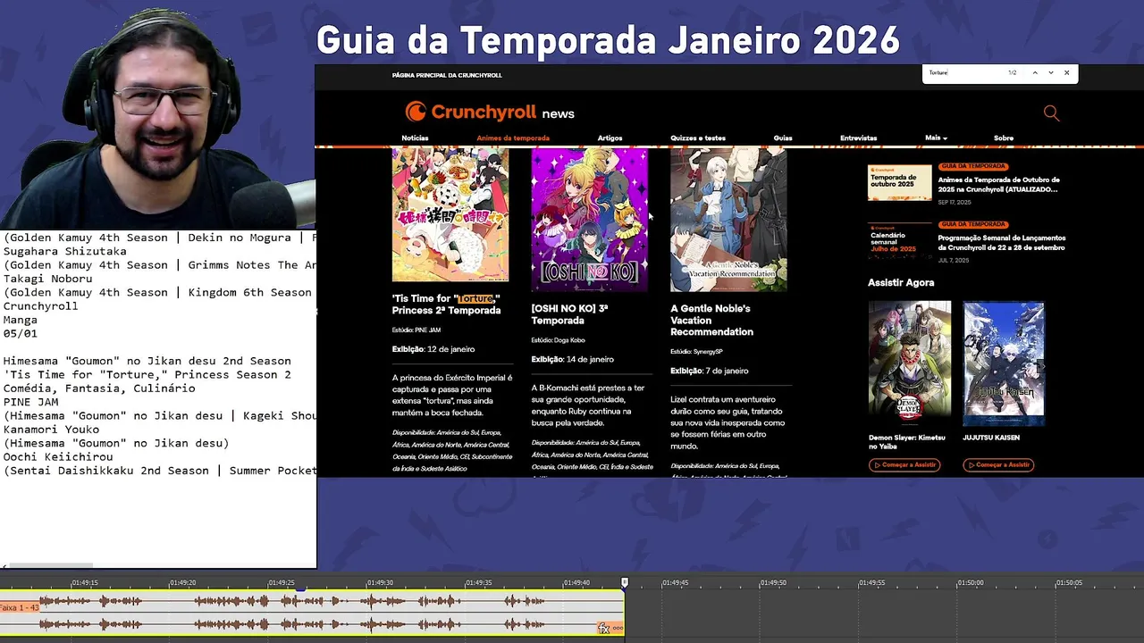This screenshot has height=643, width=1144.
Task: Open the Crunchyroll search magnifier icon
Action: coord(1051,113)
